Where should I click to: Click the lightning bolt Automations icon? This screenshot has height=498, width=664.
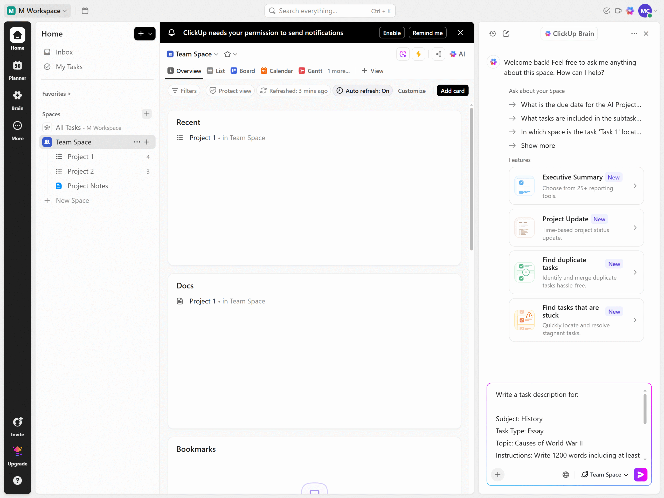click(418, 54)
